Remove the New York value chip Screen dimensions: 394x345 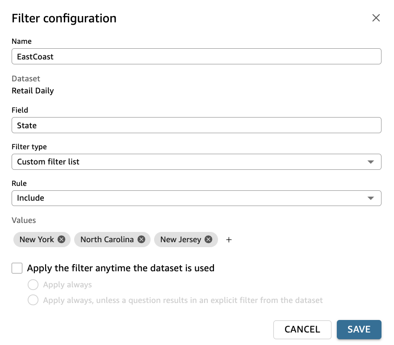(x=62, y=240)
